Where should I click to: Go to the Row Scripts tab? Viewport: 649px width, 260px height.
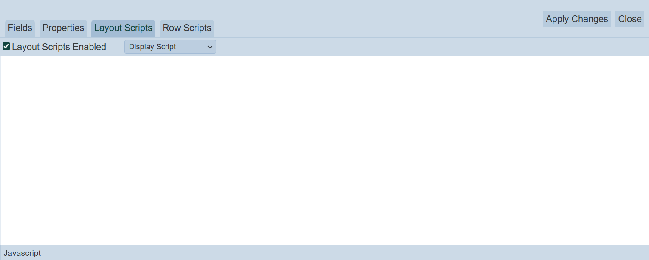tap(187, 28)
